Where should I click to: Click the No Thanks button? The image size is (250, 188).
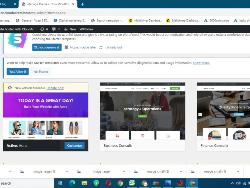(x=41, y=71)
